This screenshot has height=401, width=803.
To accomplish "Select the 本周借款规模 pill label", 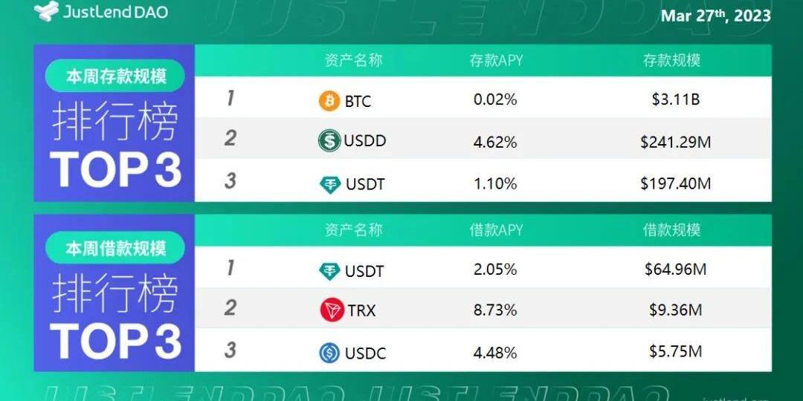I will tap(115, 249).
